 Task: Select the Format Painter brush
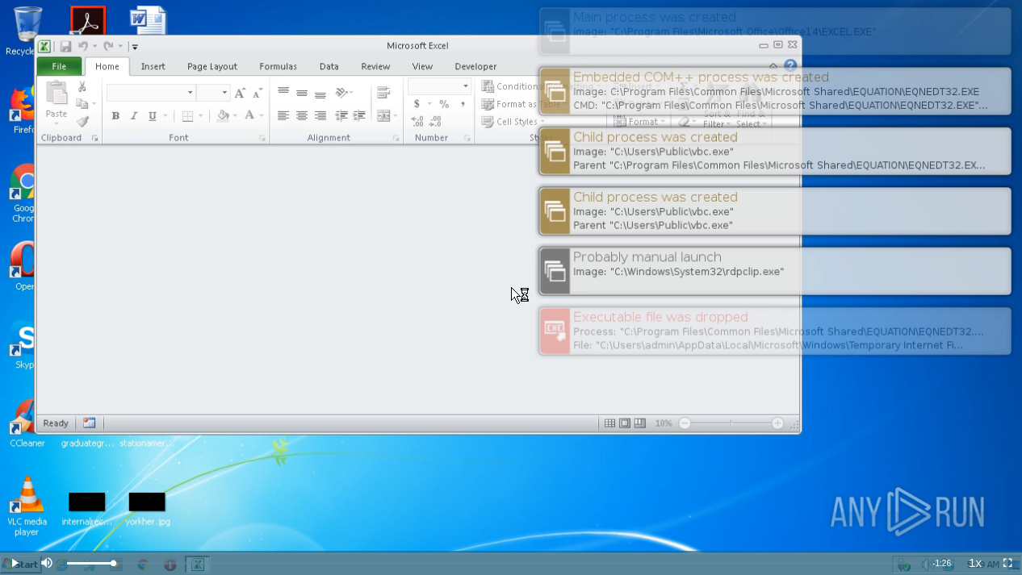point(82,122)
